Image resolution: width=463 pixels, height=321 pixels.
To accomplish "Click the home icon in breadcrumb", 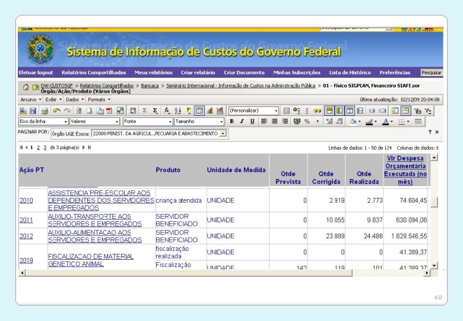I will tap(26, 87).
